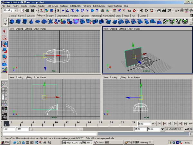Image resolution: width=193 pixels, height=145 pixels.
Task: Go to start of playback range
Action: tap(154, 123)
